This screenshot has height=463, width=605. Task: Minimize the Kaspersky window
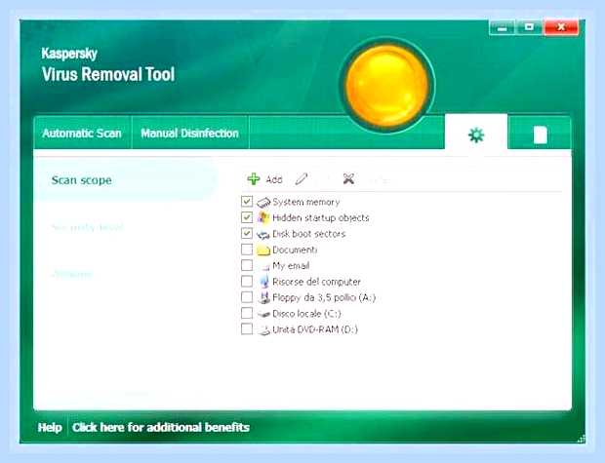[502, 27]
